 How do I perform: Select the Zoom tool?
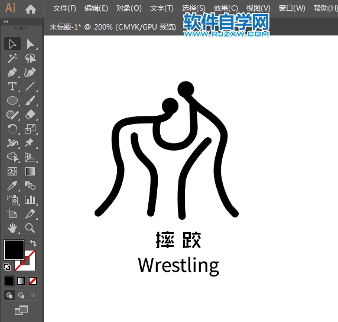[x=30, y=228]
